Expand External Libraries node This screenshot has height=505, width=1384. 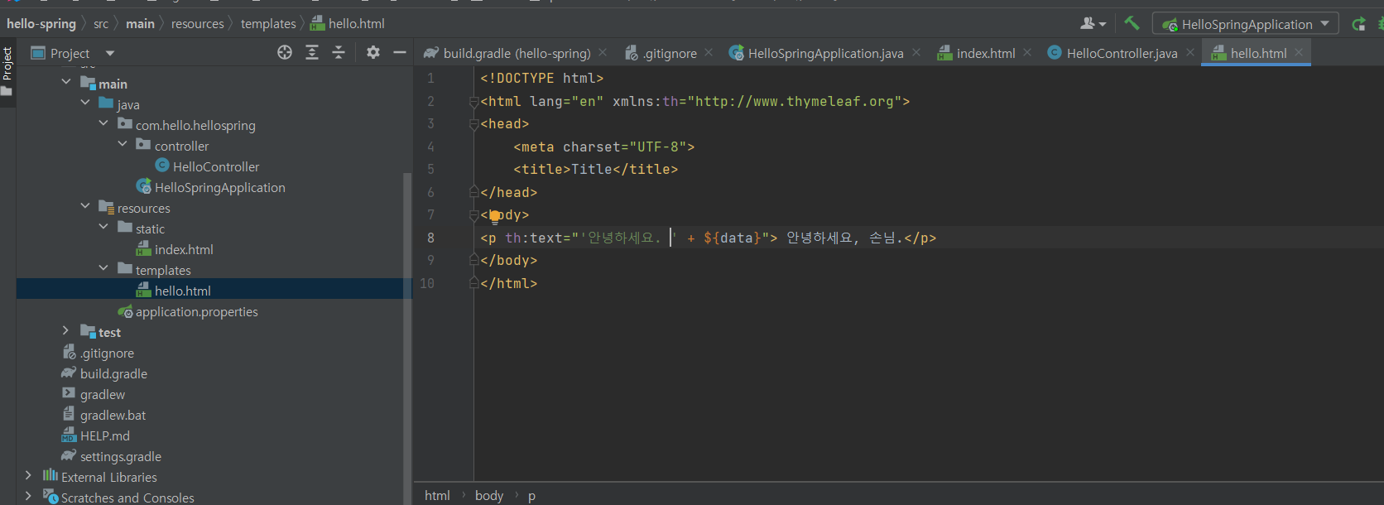point(28,475)
